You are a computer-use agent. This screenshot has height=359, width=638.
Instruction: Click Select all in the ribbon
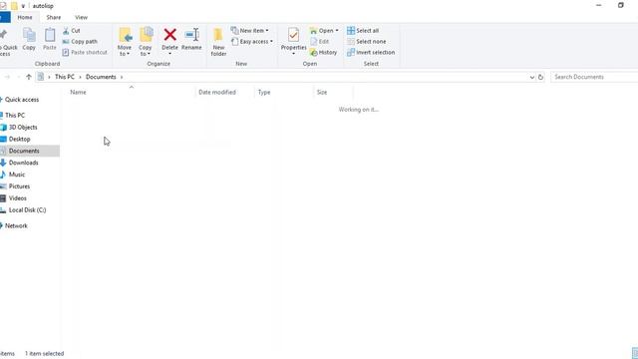(363, 31)
